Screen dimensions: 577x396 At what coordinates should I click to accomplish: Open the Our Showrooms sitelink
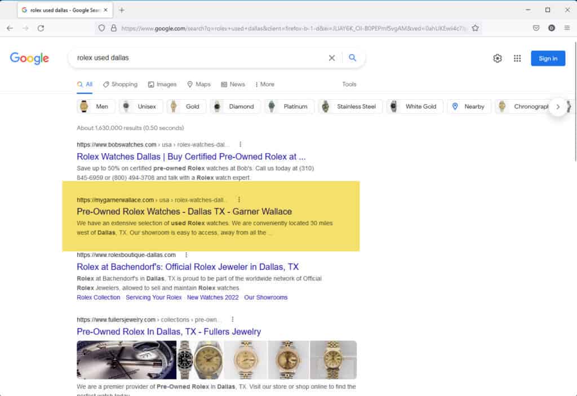(266, 297)
